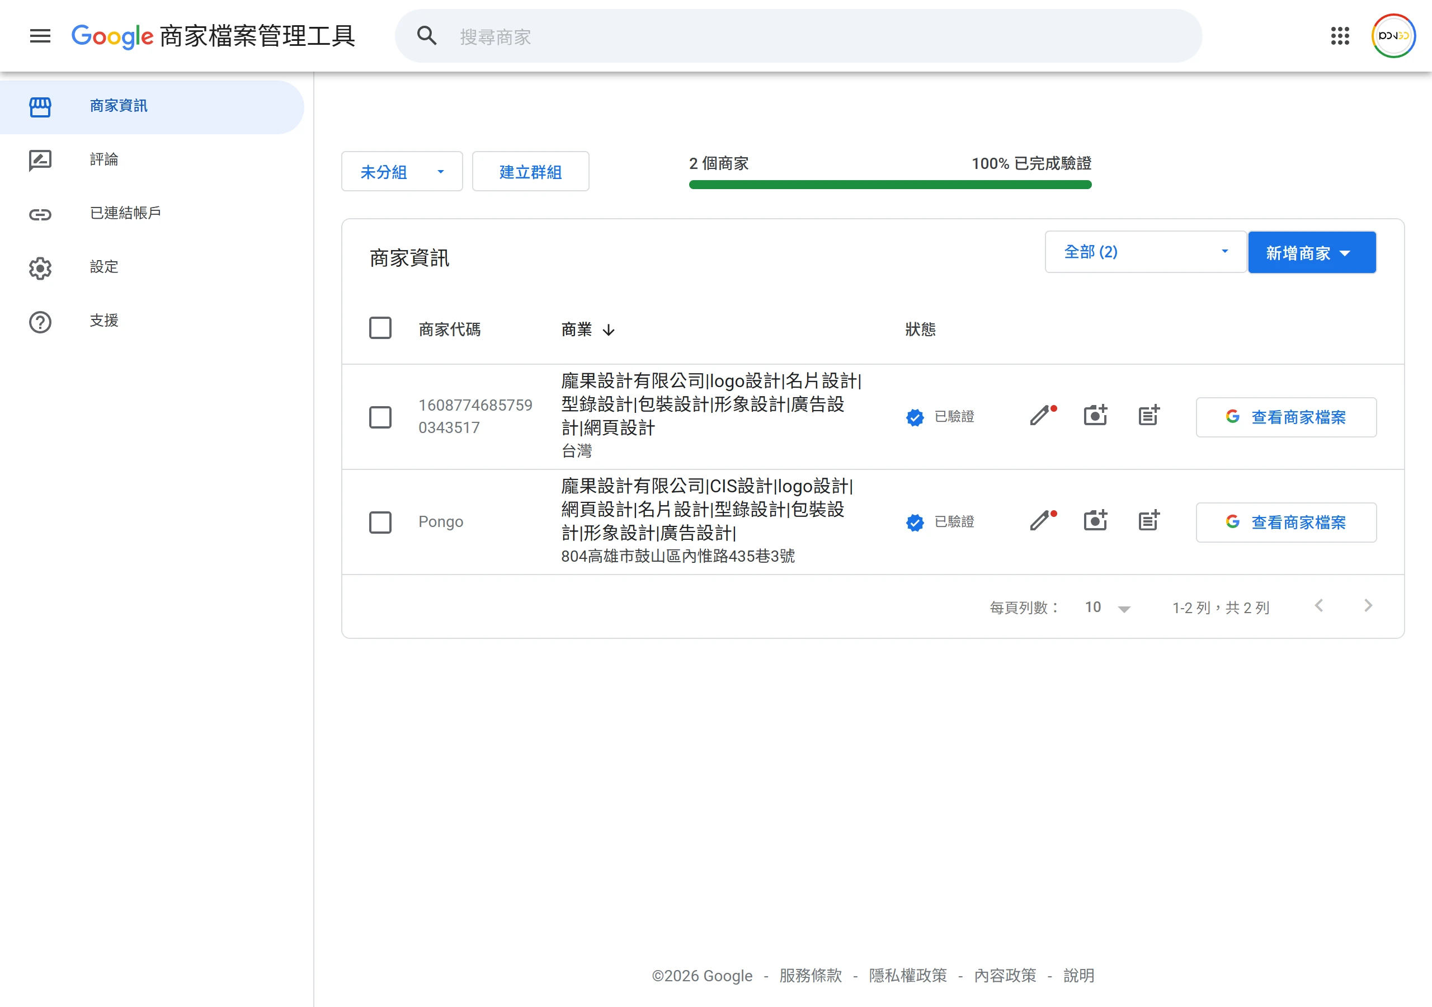Click the storefront icon for 商家資訊
This screenshot has height=1007, width=1432.
(40, 107)
